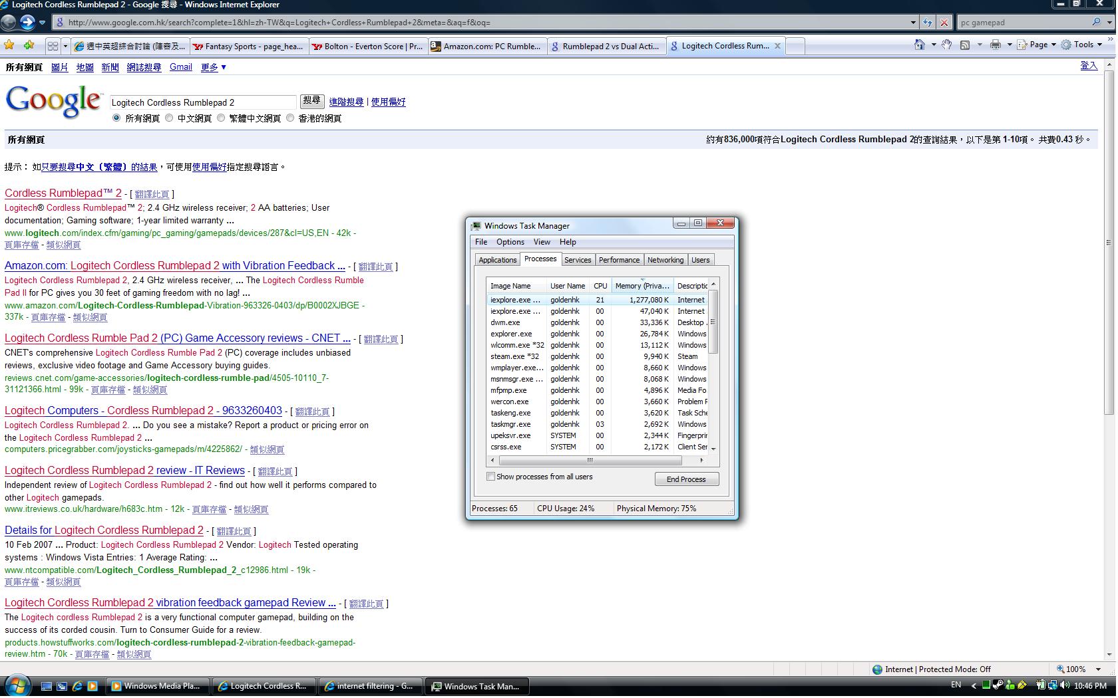1118x698 pixels.
Task: Click the browser Forward arrow button
Action: coord(27,22)
